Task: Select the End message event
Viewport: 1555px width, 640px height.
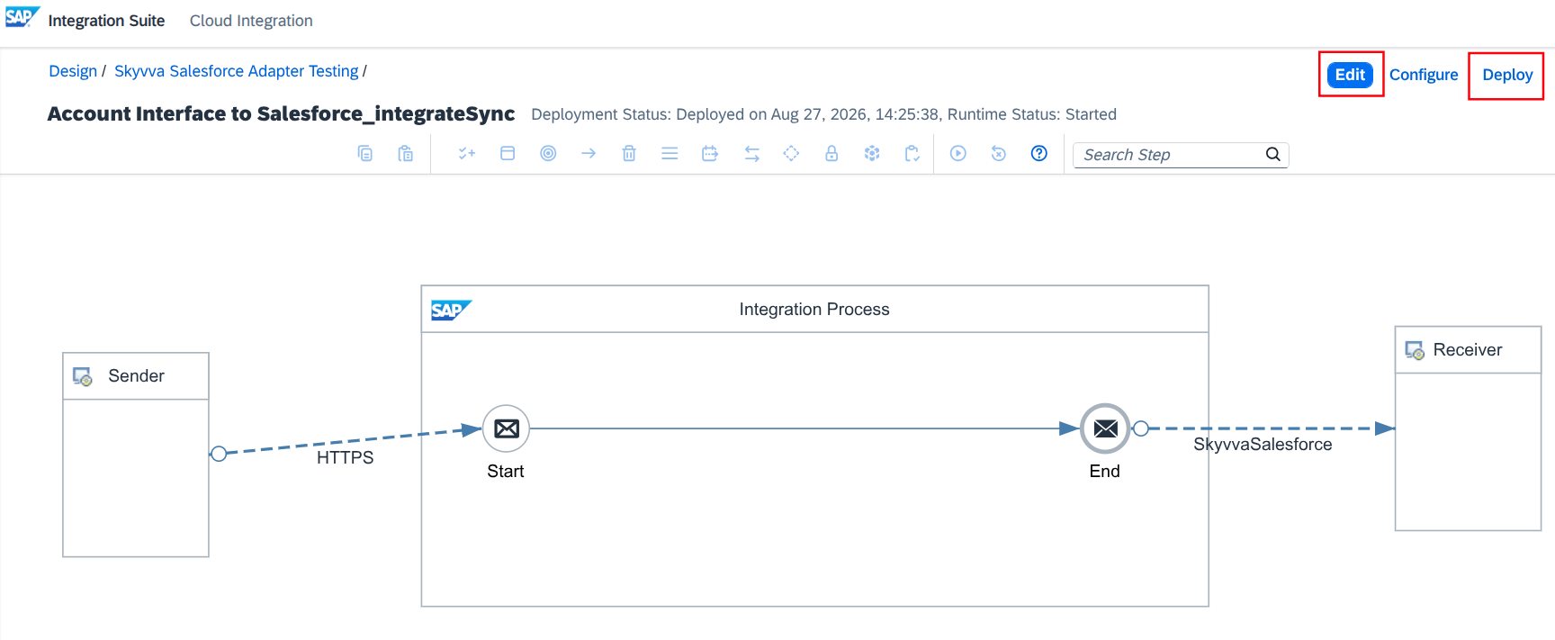Action: click(1105, 428)
